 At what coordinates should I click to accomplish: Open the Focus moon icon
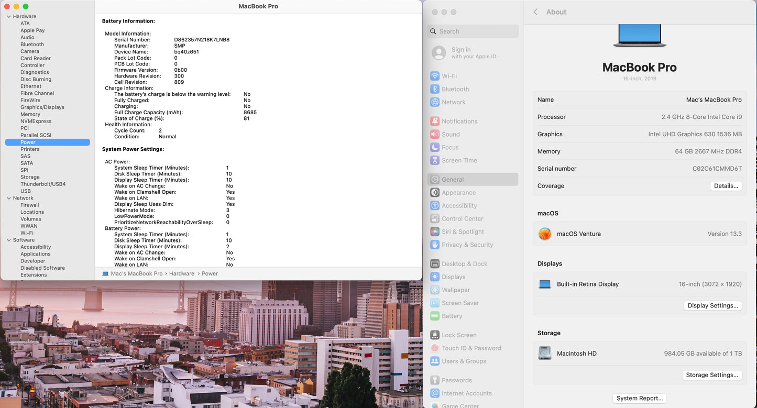435,148
